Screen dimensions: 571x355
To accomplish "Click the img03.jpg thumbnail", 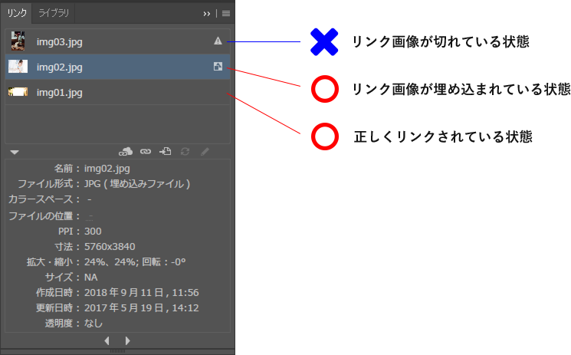I will pyautogui.click(x=18, y=41).
